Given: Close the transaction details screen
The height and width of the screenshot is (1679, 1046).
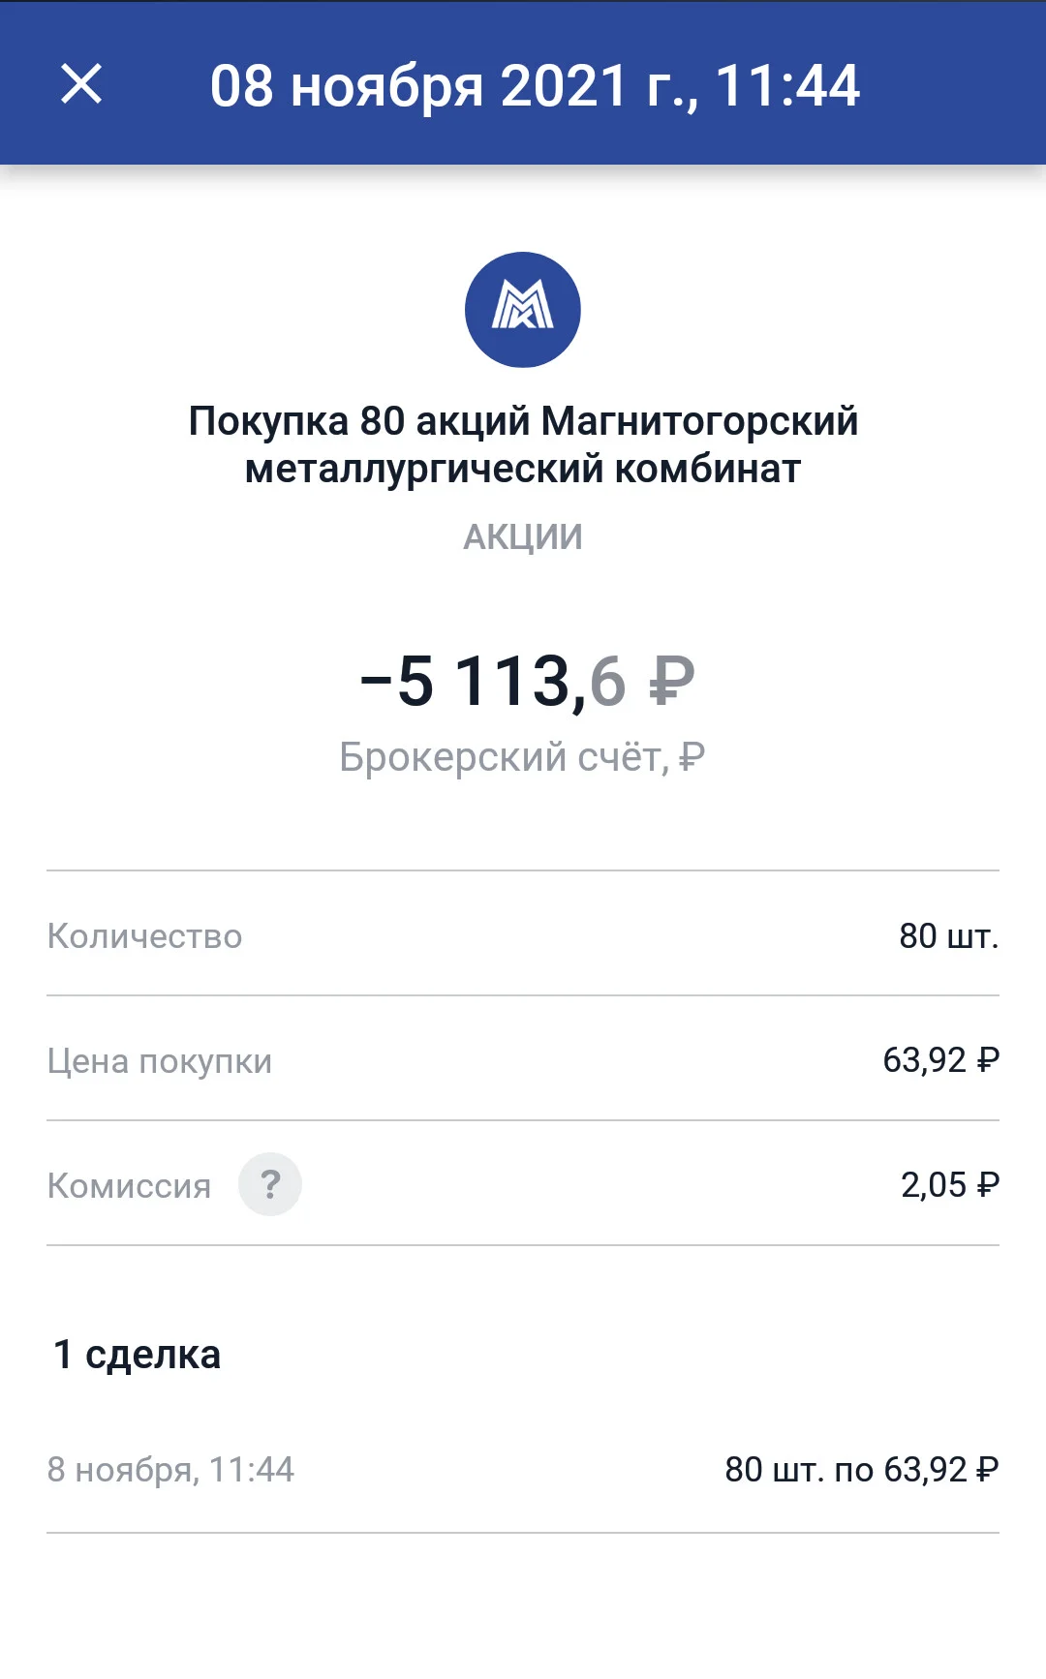Looking at the screenshot, I should pos(81,83).
